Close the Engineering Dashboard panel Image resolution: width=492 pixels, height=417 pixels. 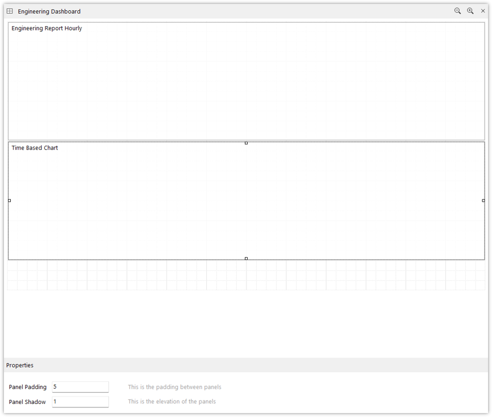point(483,11)
